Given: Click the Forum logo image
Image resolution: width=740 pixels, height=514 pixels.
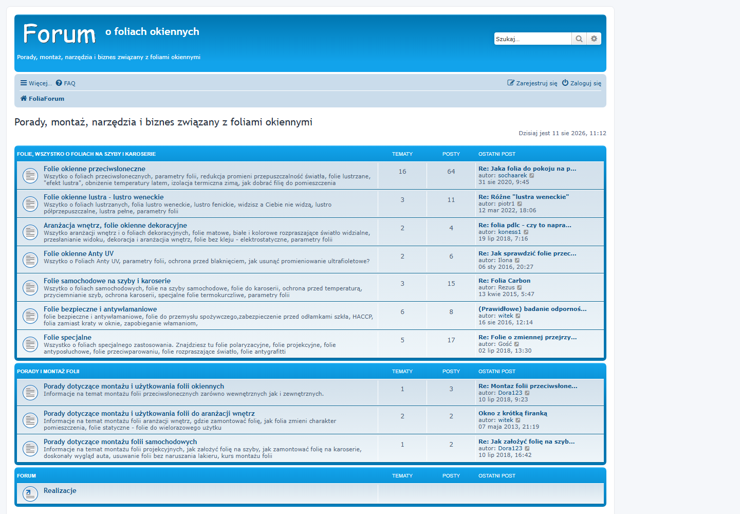Looking at the screenshot, I should pos(60,34).
